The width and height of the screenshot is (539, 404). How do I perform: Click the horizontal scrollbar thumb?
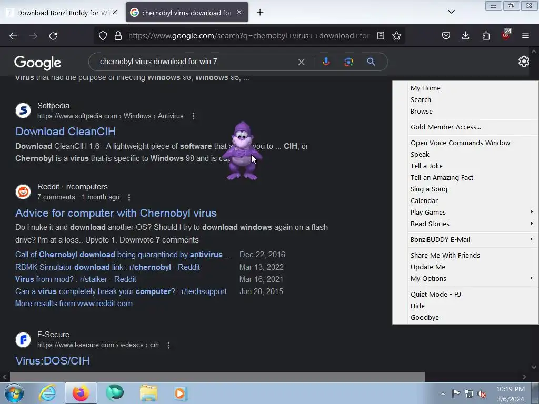[x=217, y=377]
